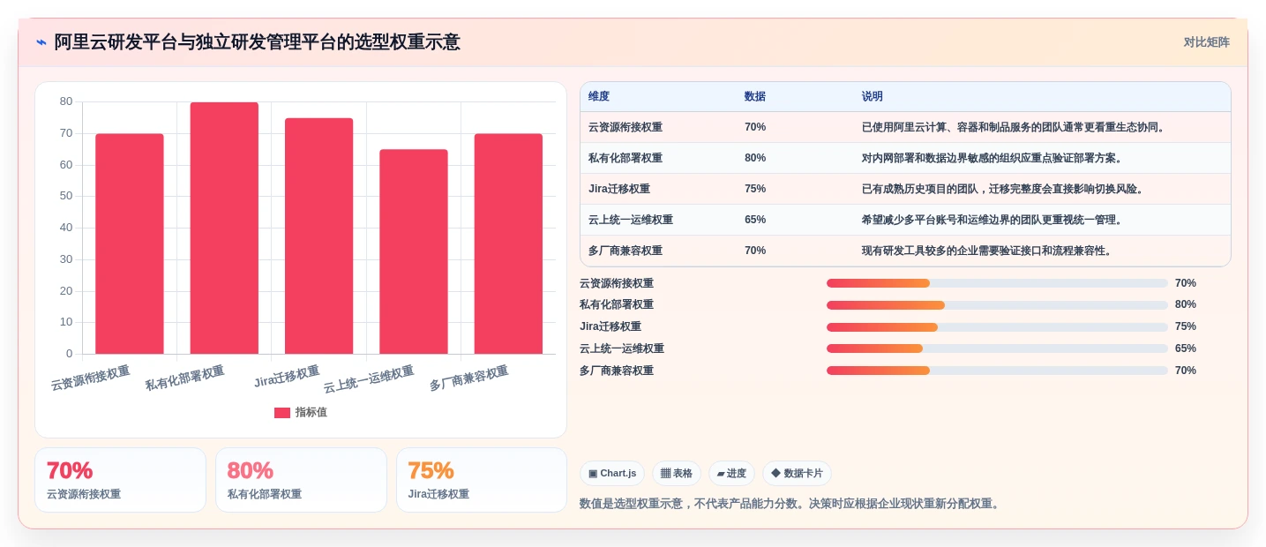Click the 云上统一运维权重 progress bar
The image size is (1266, 547).
point(997,348)
